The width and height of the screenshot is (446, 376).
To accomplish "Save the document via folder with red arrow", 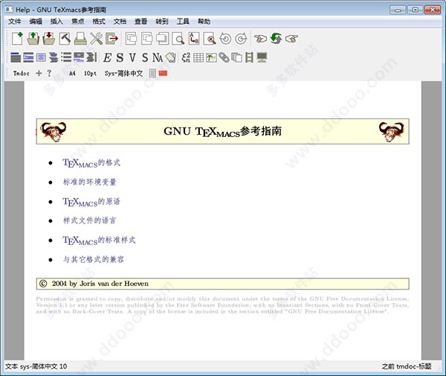I will coord(49,39).
